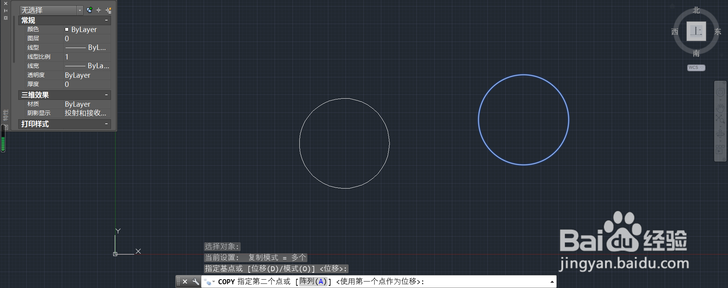The height and width of the screenshot is (288, 728).
Task: Click the 透明度 ByLayer value
Action: coord(87,75)
